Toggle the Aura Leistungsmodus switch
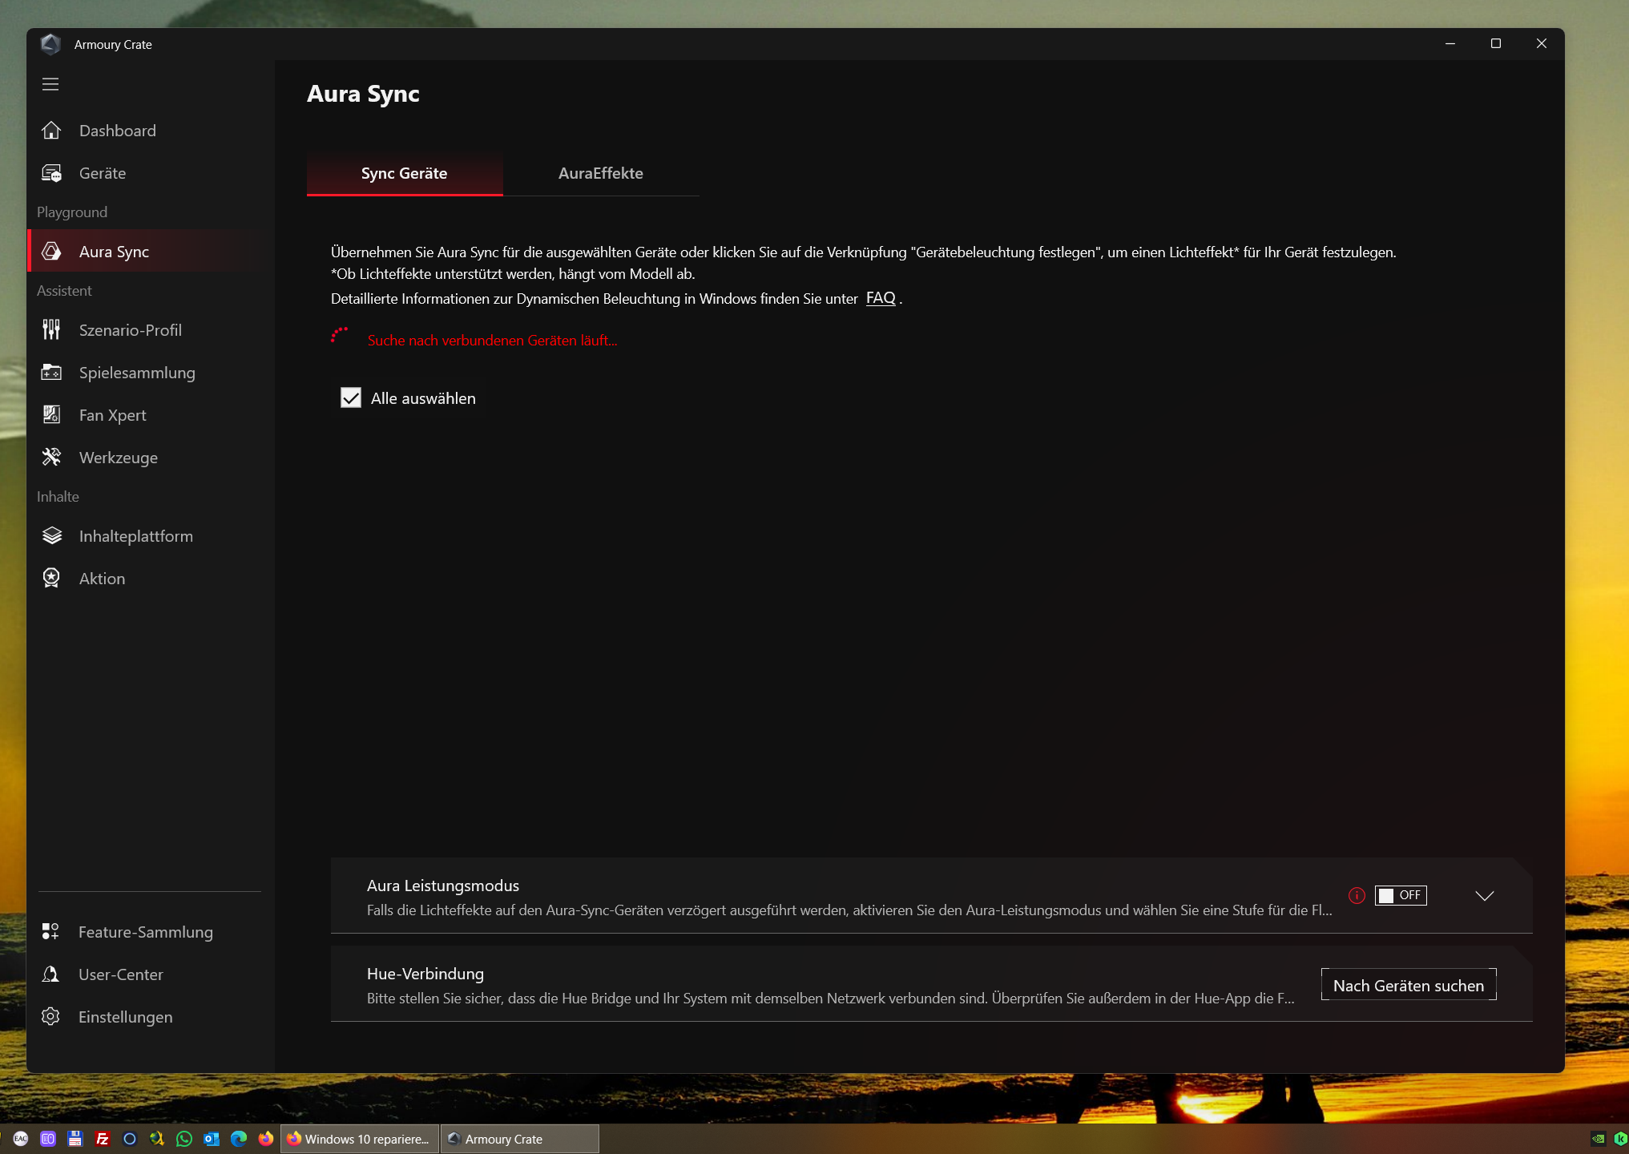The height and width of the screenshot is (1154, 1629). (x=1400, y=895)
